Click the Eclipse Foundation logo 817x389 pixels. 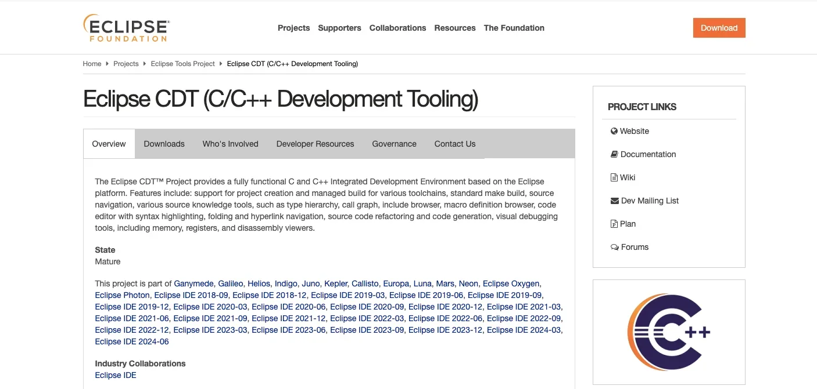click(x=126, y=28)
